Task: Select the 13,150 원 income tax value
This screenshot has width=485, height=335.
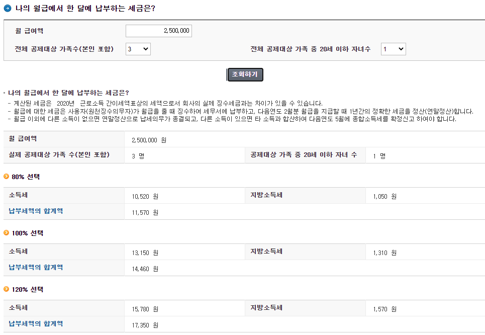Action: tap(145, 253)
